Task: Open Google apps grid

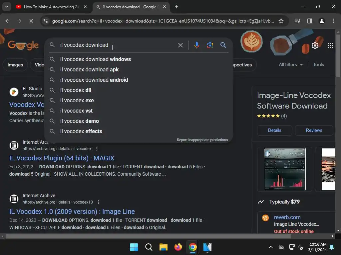Action: coord(330,45)
